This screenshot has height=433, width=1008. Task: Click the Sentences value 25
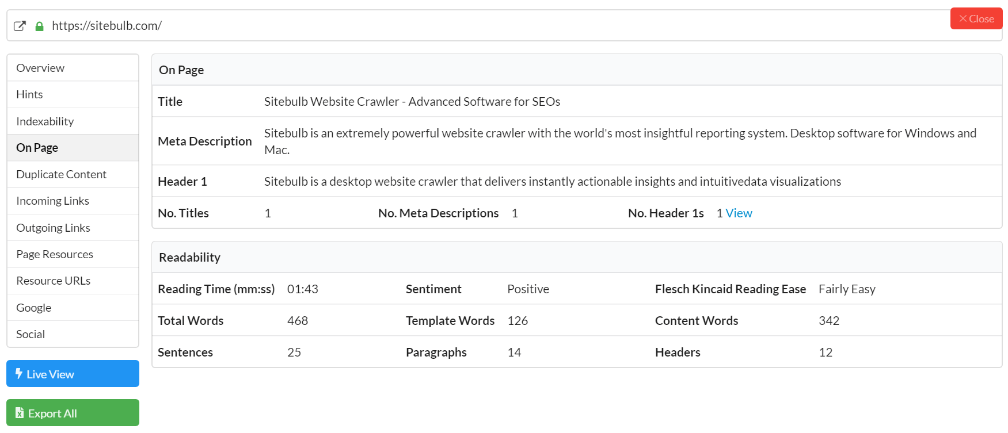[294, 352]
